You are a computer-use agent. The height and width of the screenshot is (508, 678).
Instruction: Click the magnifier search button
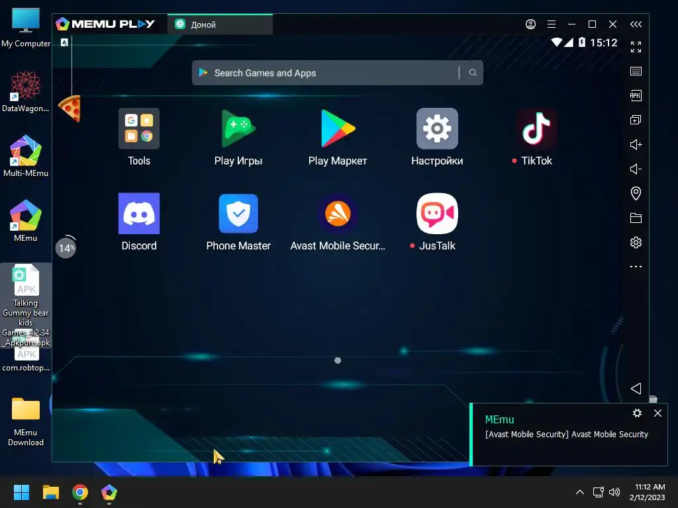[x=473, y=73]
